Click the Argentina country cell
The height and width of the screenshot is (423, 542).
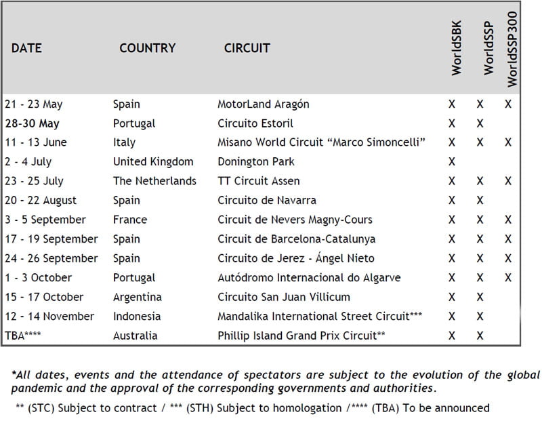click(x=137, y=297)
